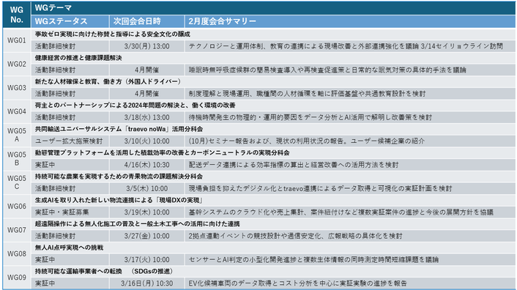Click WG08 summary about センサーとAI判定

tap(313, 260)
